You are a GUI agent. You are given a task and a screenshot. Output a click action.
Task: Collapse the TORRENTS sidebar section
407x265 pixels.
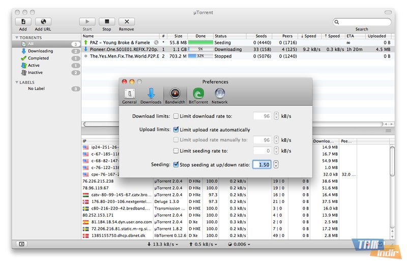click(17, 38)
